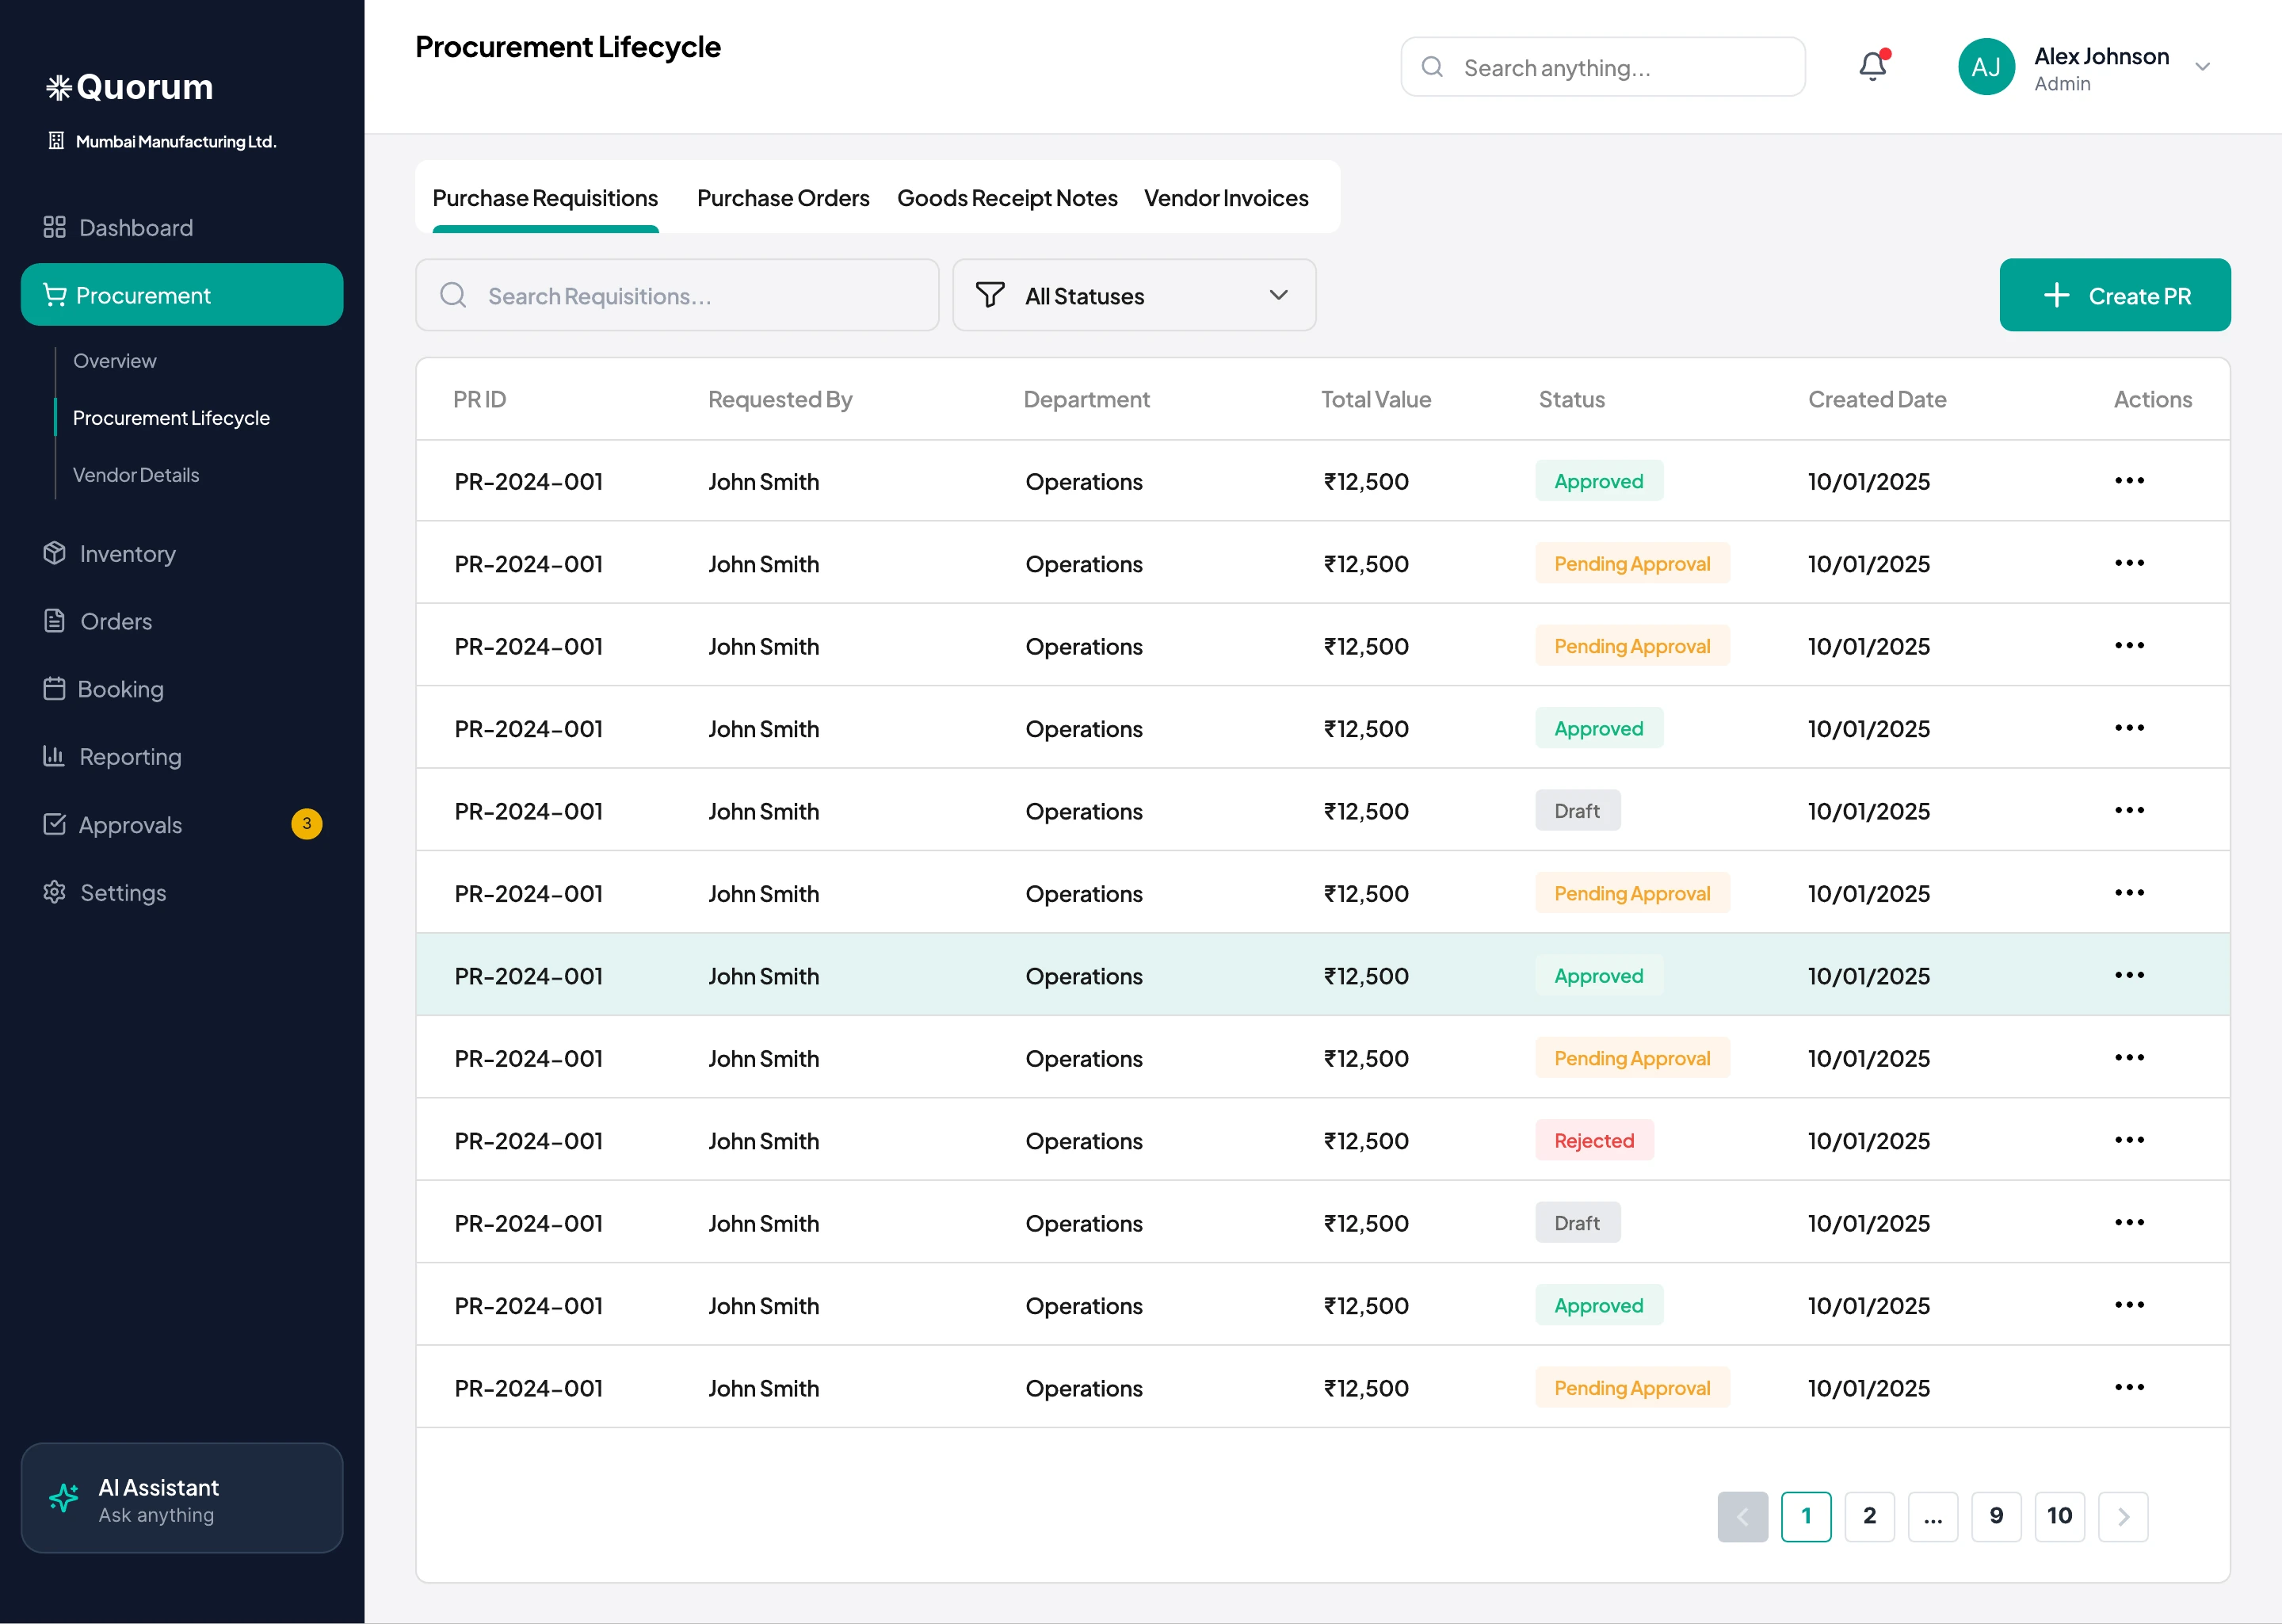Click the Created Date column header
Screen dimensions: 2282x1624
click(1877, 399)
